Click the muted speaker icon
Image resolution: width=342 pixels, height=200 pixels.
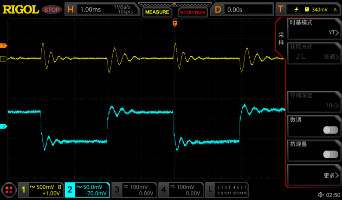(321, 194)
